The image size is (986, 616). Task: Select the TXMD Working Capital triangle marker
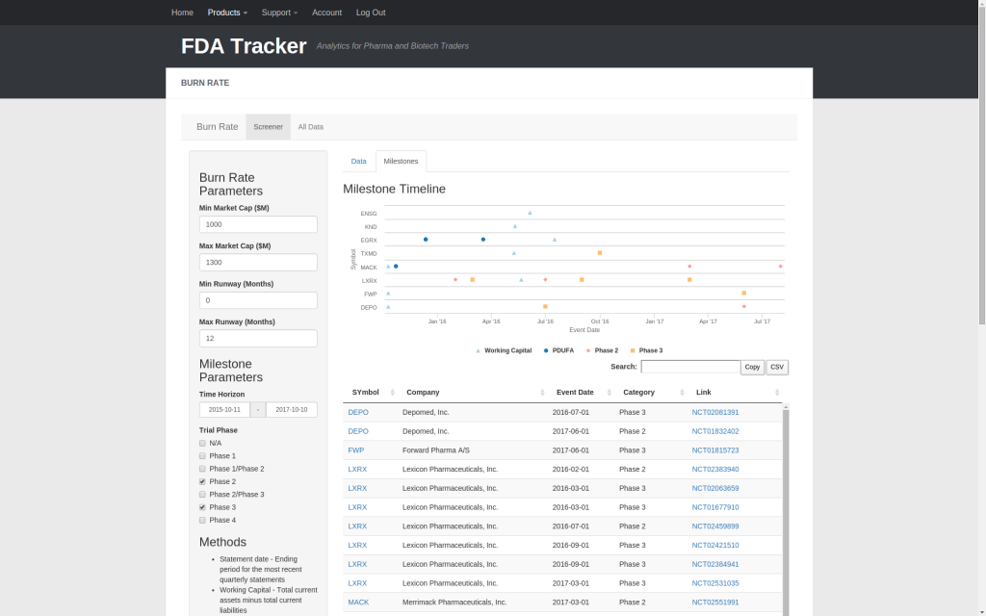coord(514,253)
